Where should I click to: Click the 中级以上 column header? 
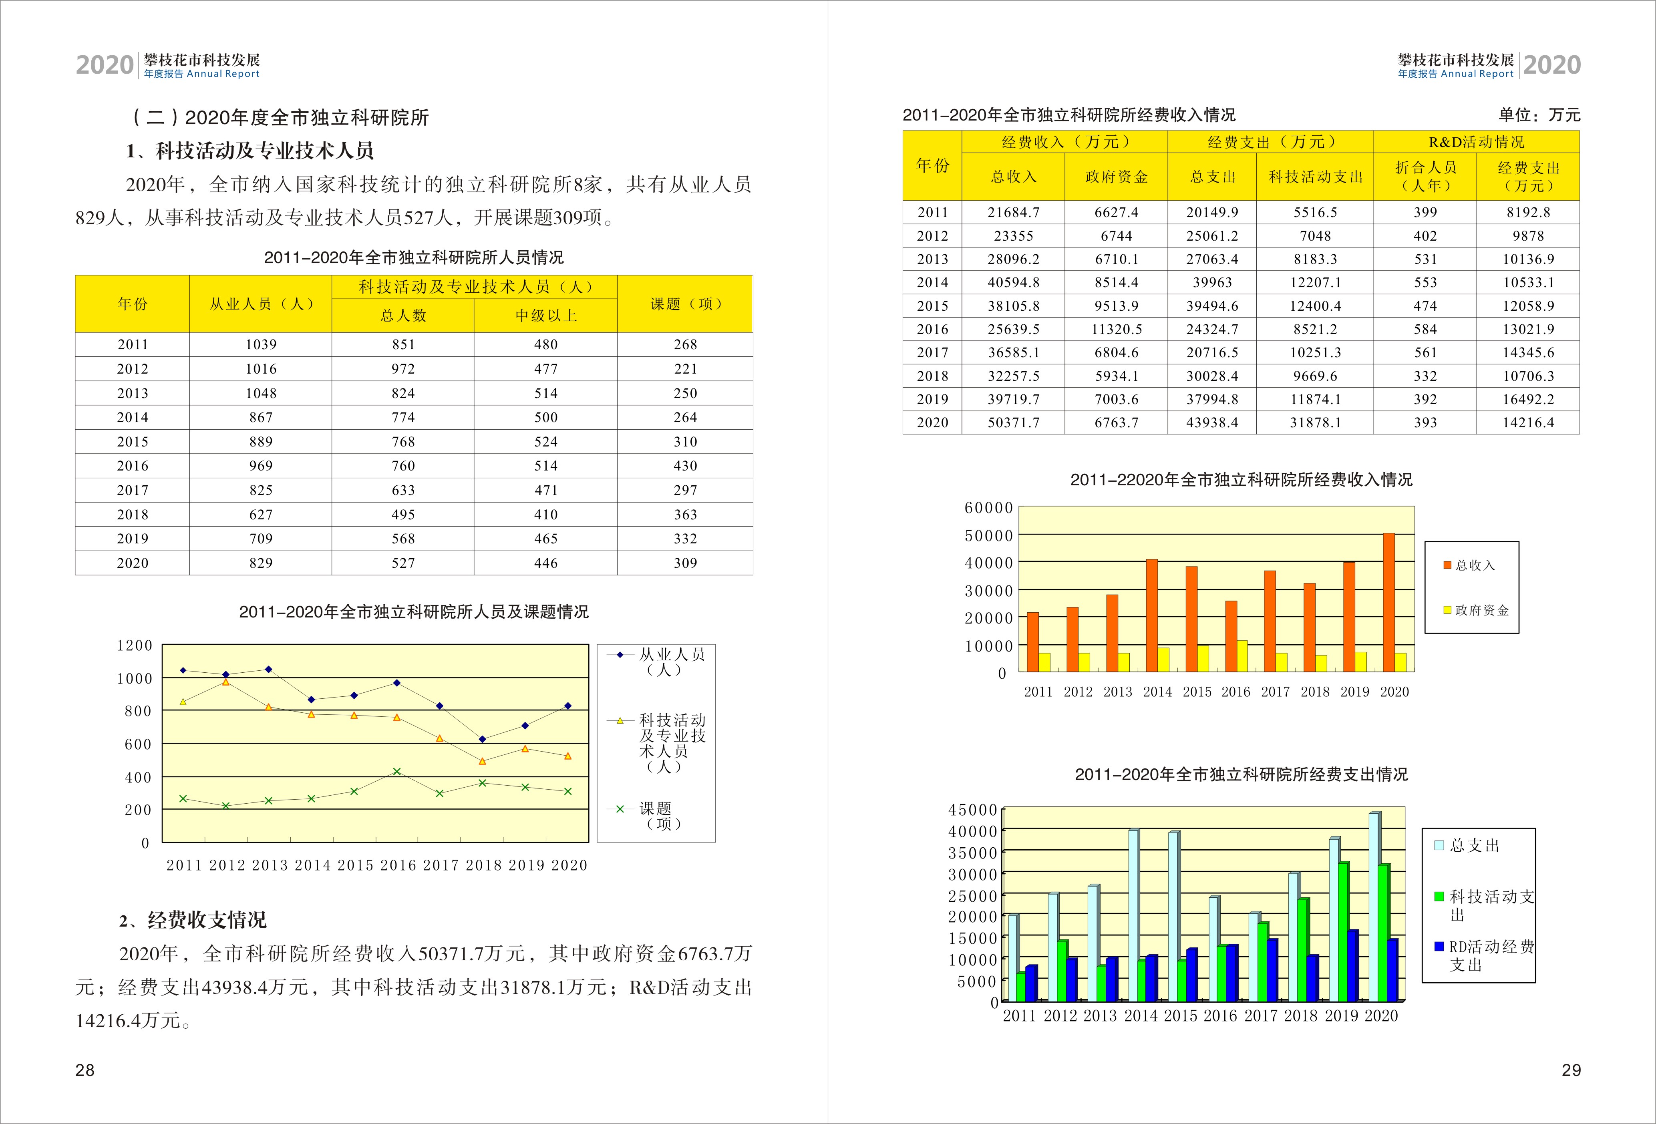[x=545, y=316]
